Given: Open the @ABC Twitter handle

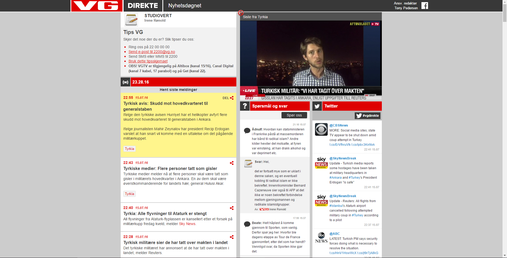Looking at the screenshot, I should [335, 234].
